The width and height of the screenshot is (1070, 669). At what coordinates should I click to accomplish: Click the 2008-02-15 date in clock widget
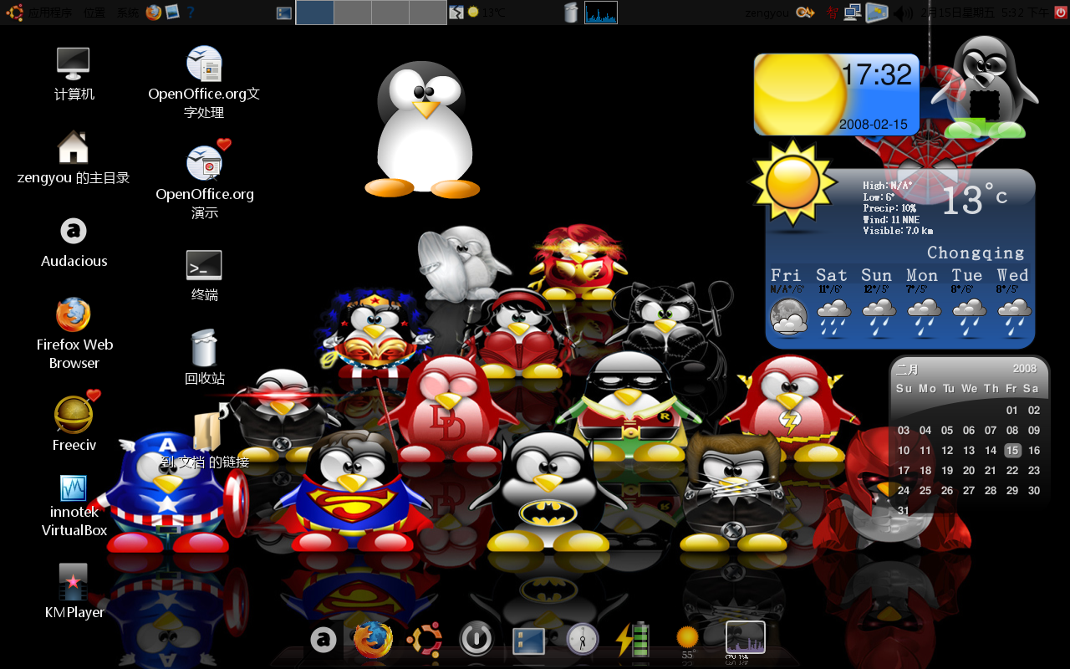click(x=874, y=124)
